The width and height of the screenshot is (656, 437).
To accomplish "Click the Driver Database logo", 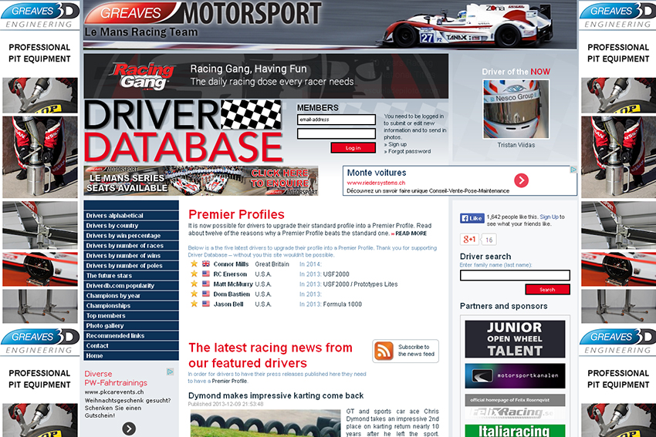I will coord(184,131).
